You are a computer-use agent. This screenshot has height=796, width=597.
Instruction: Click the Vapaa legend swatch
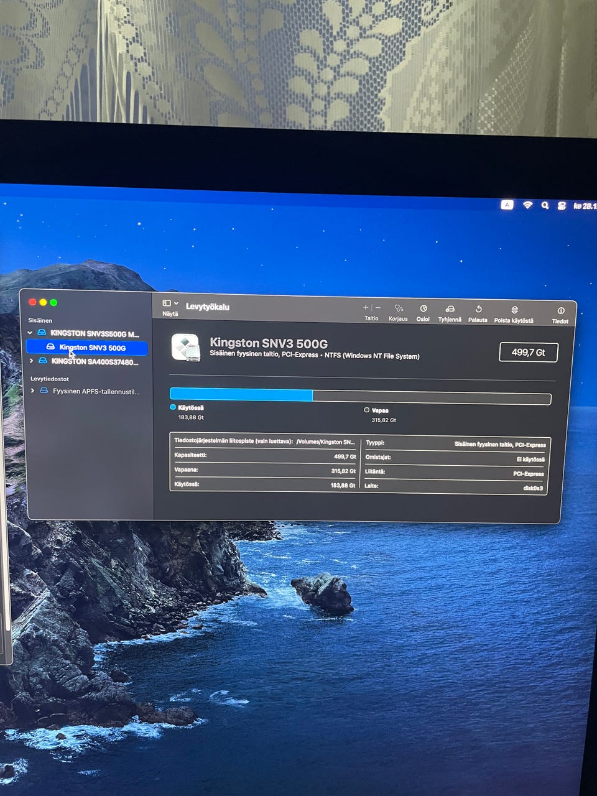pyautogui.click(x=367, y=410)
